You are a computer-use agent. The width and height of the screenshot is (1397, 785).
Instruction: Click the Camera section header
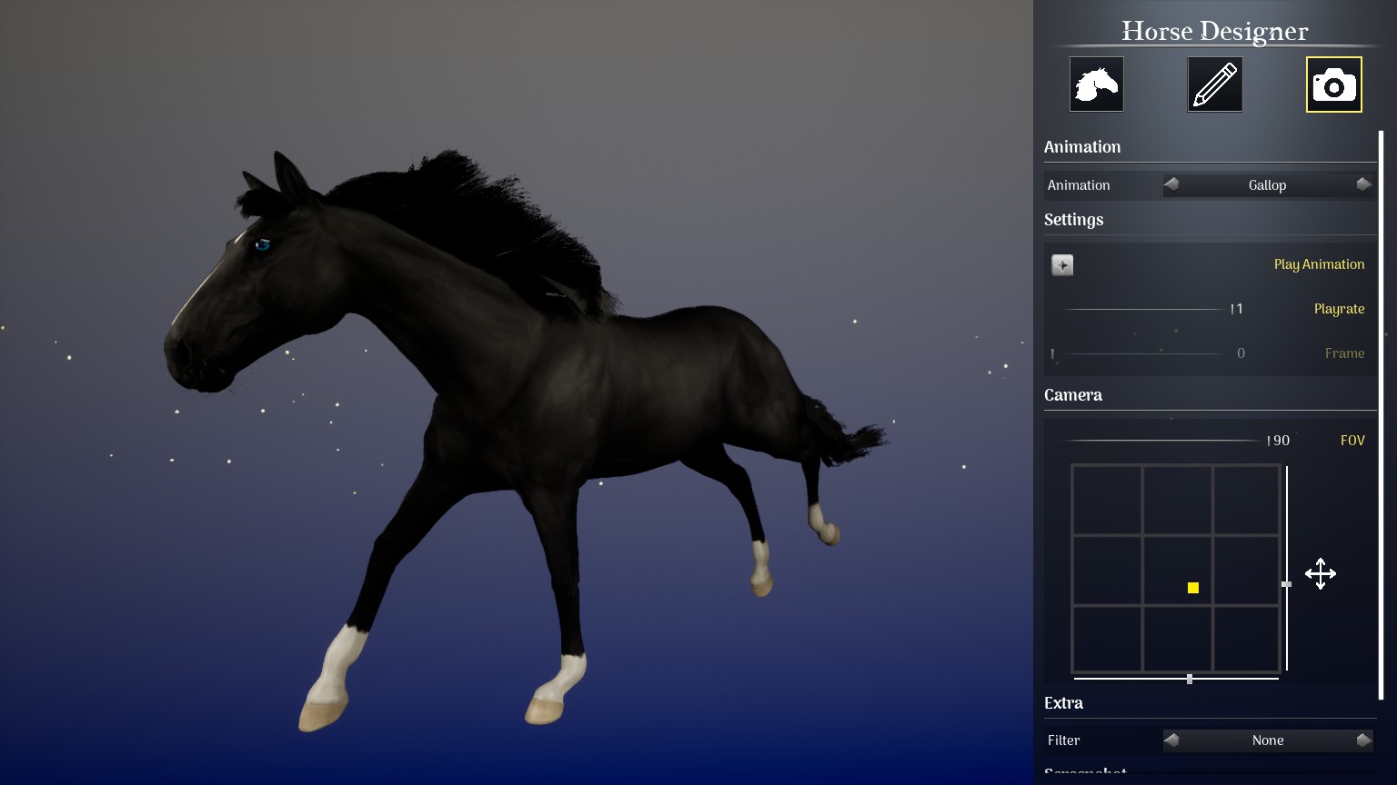coord(1073,395)
